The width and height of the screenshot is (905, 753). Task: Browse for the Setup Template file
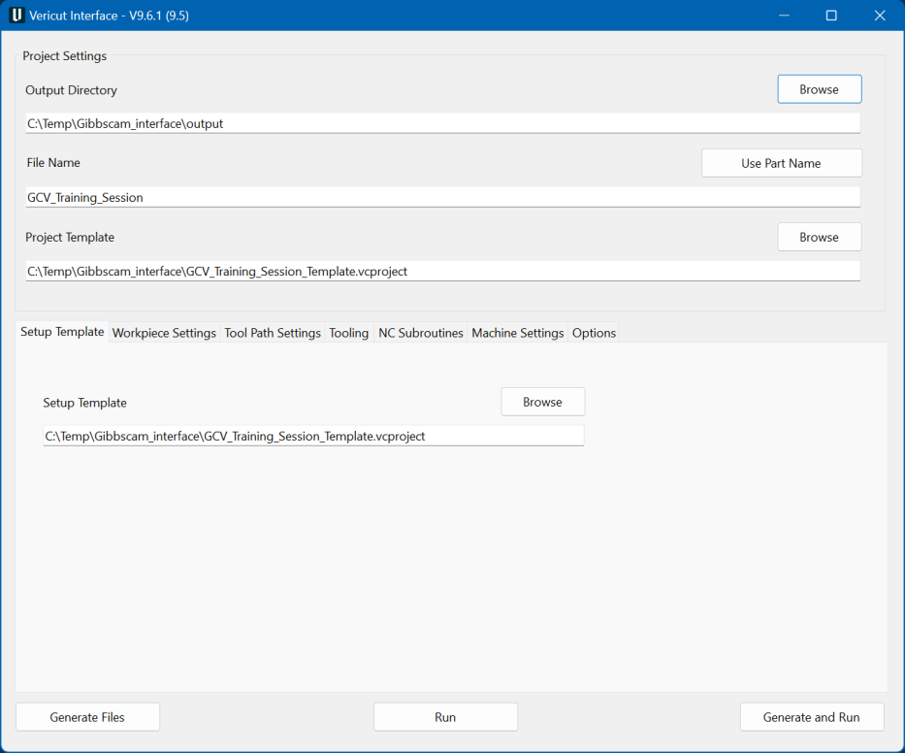tap(542, 402)
